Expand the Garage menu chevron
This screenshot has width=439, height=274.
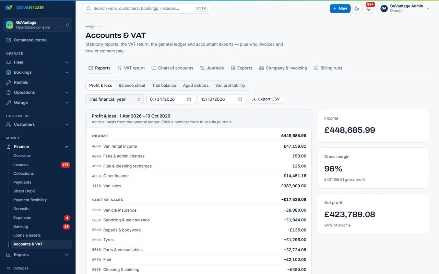67,102
